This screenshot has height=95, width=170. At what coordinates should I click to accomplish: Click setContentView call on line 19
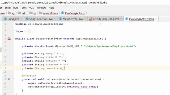point(63,87)
